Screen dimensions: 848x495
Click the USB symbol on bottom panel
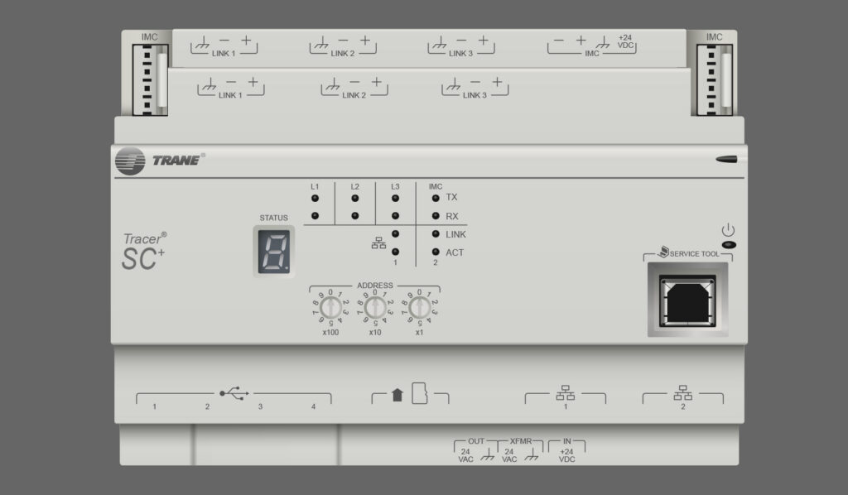[x=234, y=393]
